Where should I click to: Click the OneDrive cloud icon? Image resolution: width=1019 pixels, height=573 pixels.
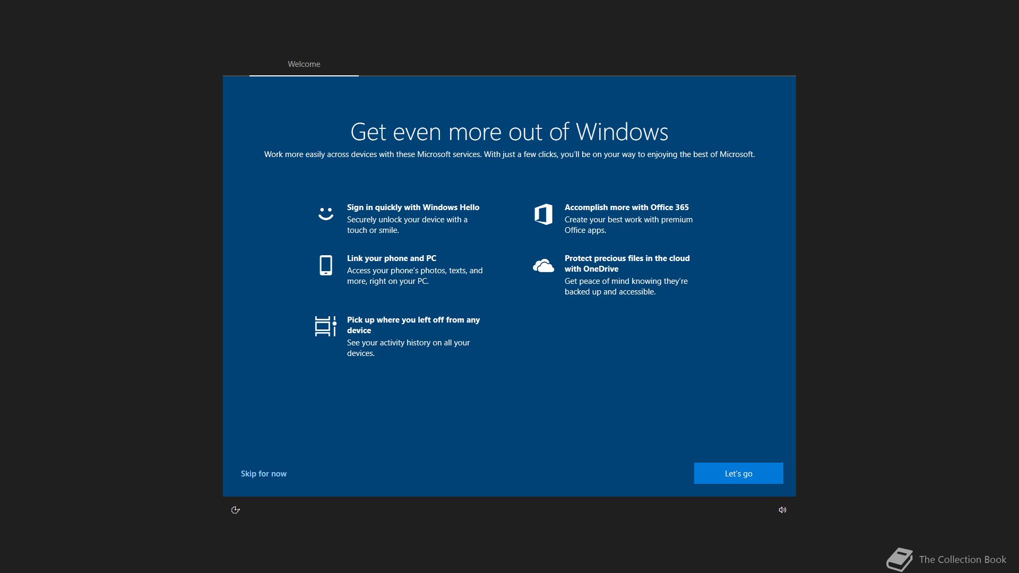pos(543,266)
